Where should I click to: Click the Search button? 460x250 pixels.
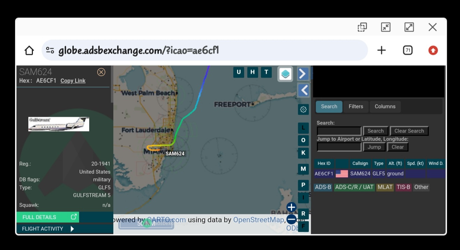tap(376, 131)
